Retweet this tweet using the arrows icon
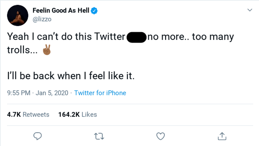 [99, 136]
